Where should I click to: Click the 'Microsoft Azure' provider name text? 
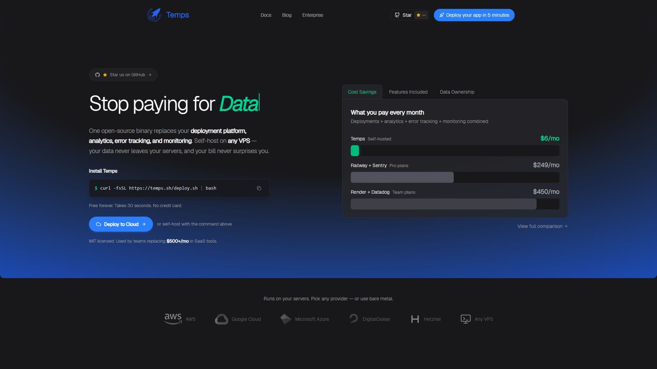312,319
